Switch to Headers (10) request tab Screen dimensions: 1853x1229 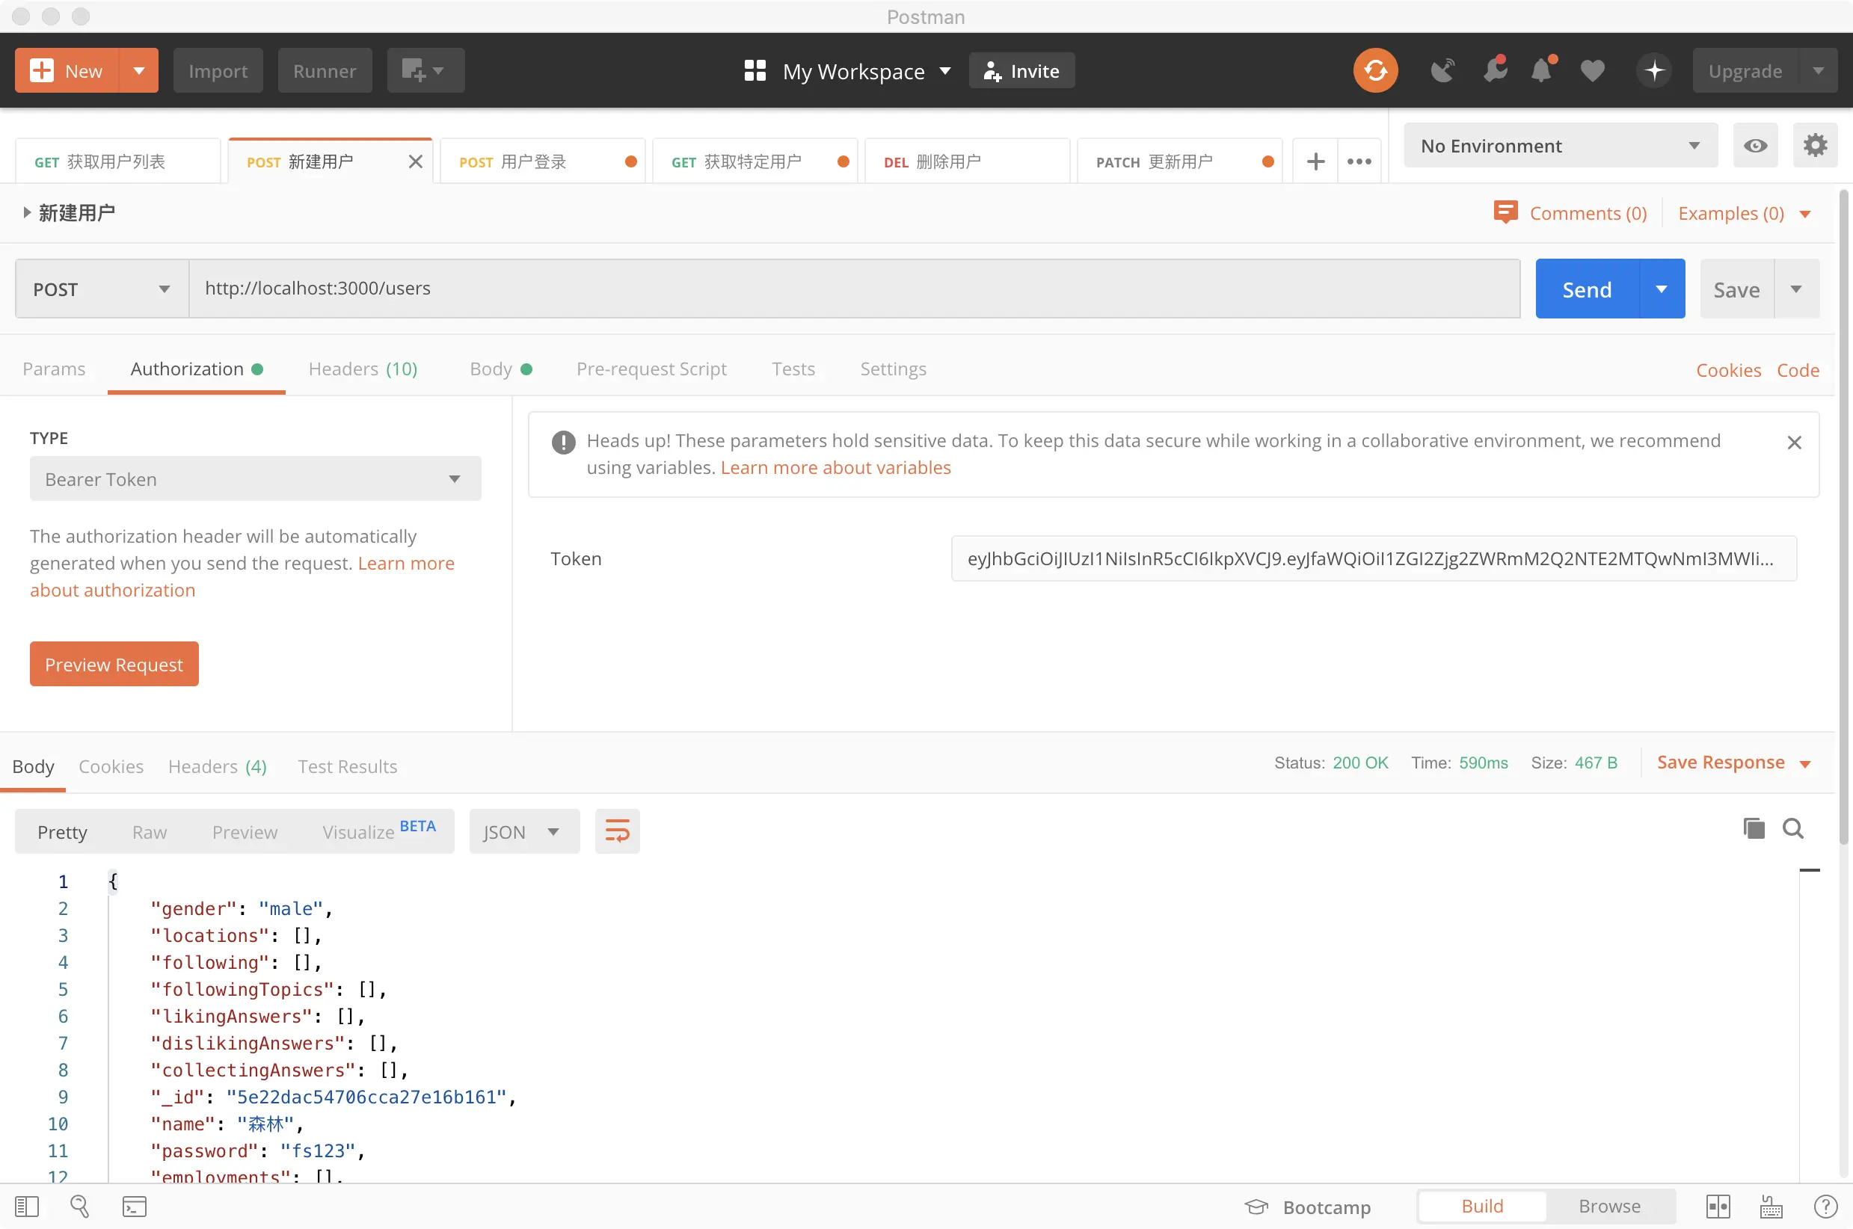tap(362, 369)
